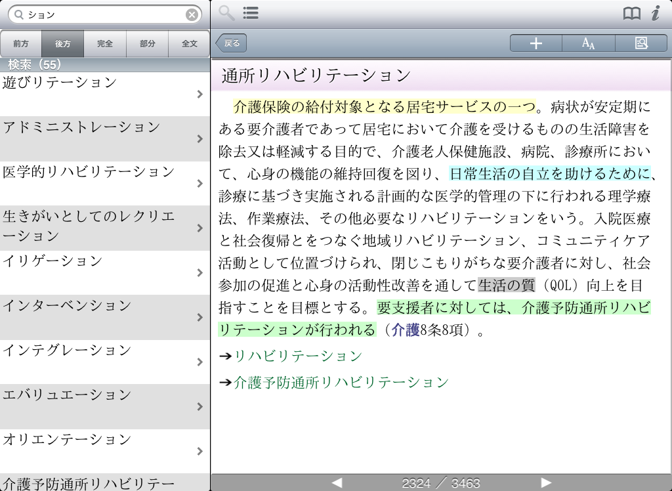Change font size with AA button
Image resolution: width=672 pixels, height=491 pixels.
point(589,43)
